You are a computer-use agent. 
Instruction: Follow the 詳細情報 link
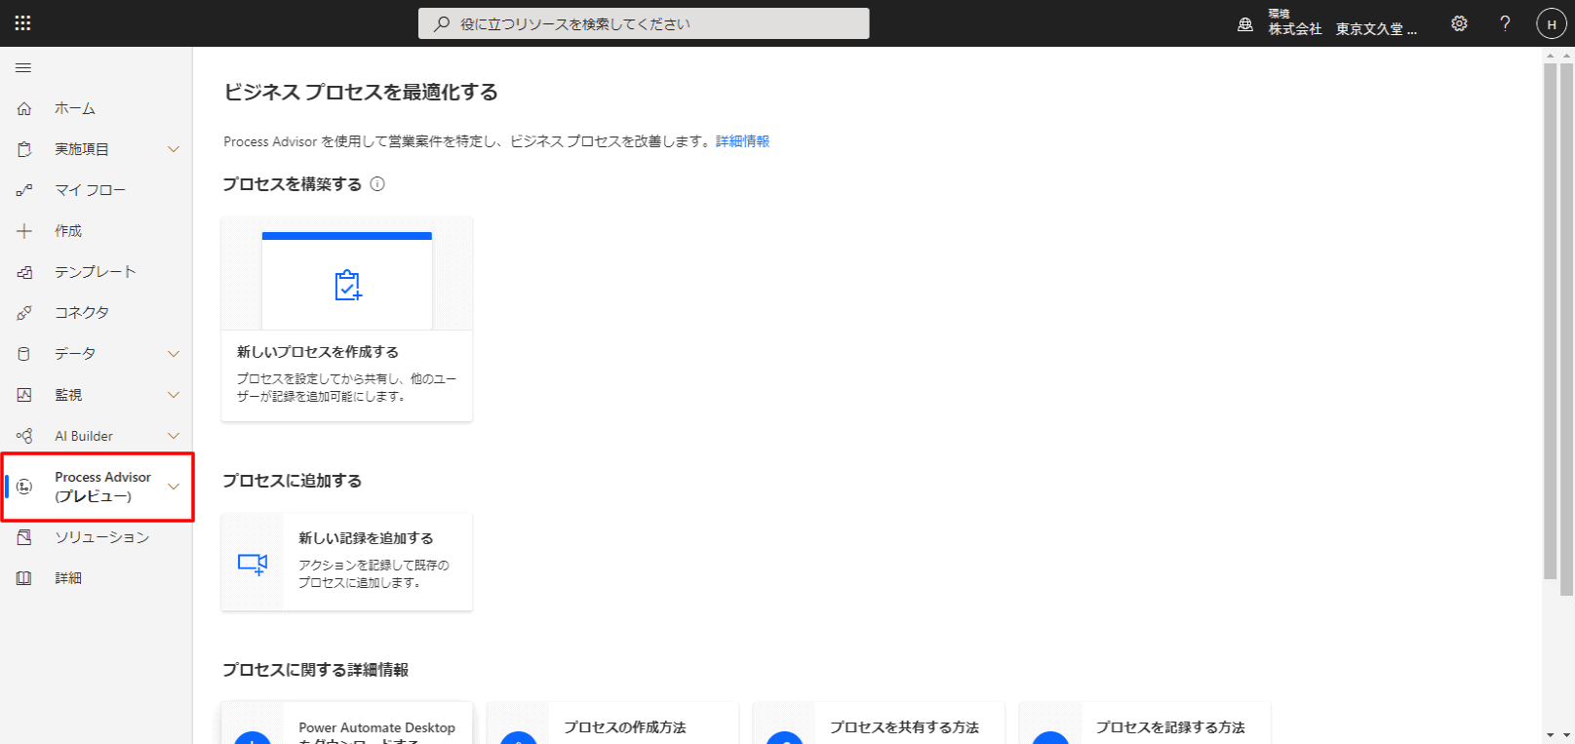pyautogui.click(x=742, y=141)
